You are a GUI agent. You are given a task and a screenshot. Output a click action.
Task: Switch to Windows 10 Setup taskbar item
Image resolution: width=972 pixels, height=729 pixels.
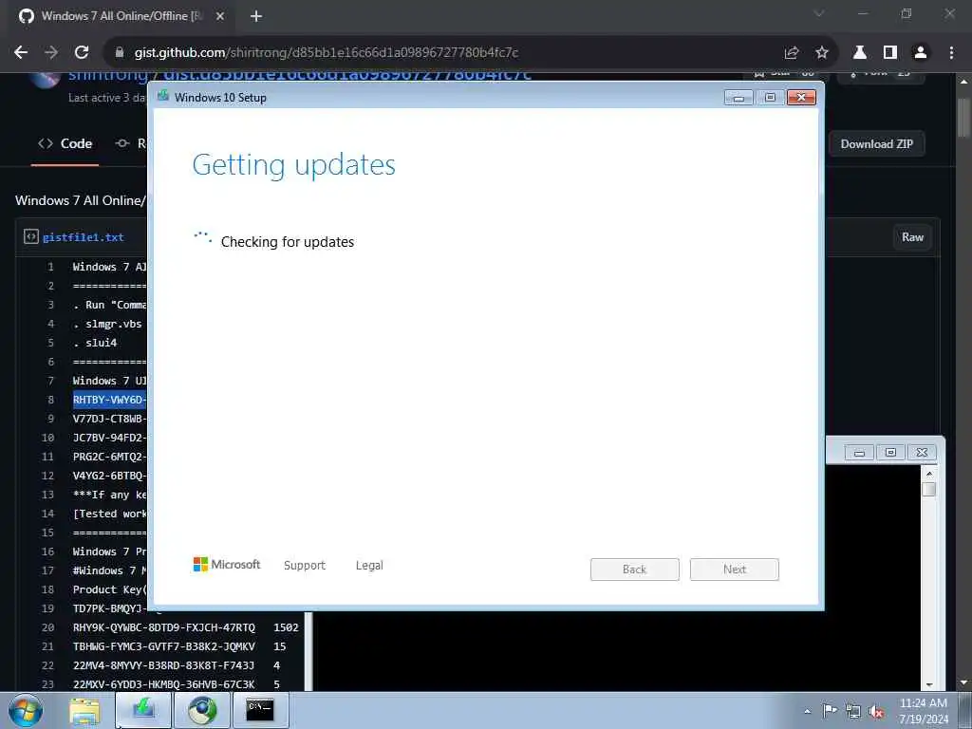click(x=143, y=710)
